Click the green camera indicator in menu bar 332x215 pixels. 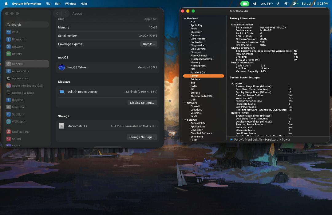tap(245, 4)
